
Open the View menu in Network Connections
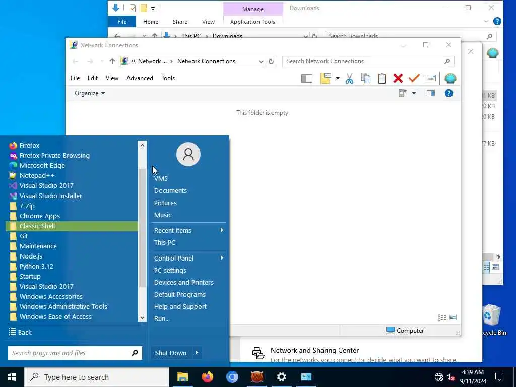point(112,78)
